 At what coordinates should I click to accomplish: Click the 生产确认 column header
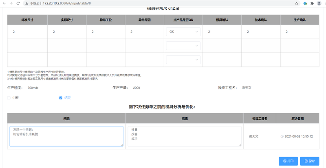coord(300,20)
